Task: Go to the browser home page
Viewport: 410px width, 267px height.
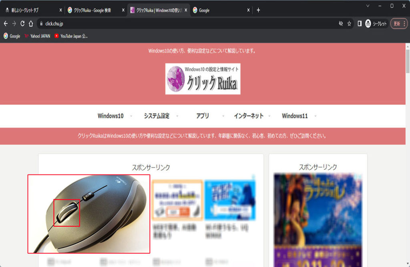Action: [x=31, y=24]
